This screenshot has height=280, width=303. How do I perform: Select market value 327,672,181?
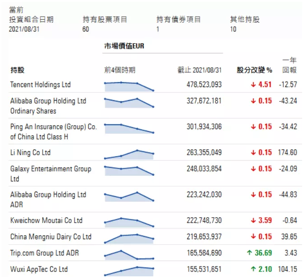tap(204, 101)
